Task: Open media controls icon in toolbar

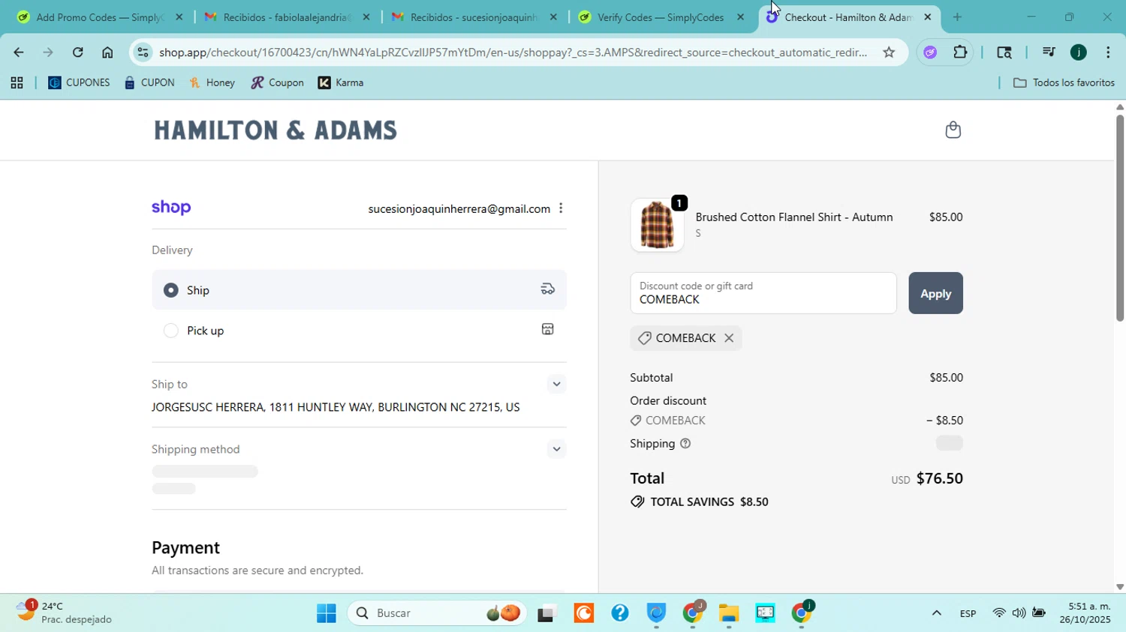Action: [1049, 52]
